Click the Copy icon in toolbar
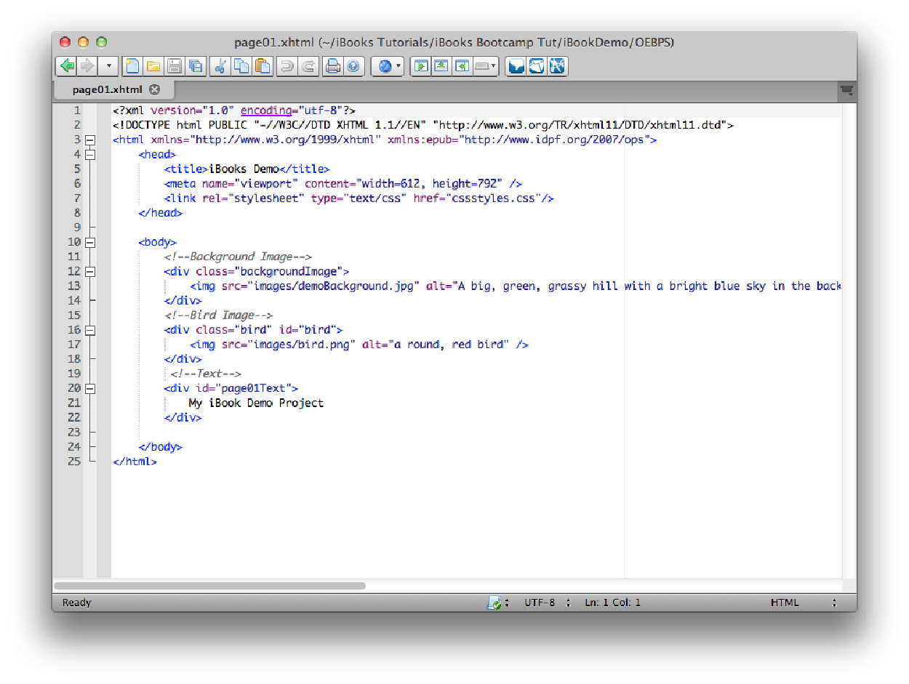The image size is (909, 684). tap(241, 66)
